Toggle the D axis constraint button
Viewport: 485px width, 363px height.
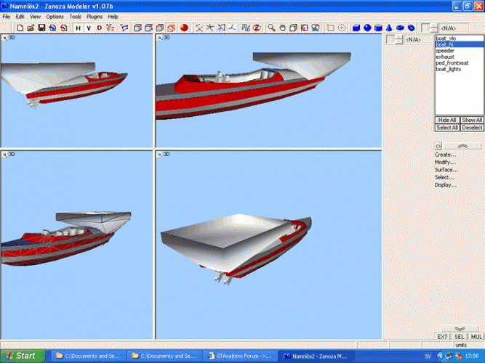[x=100, y=28]
